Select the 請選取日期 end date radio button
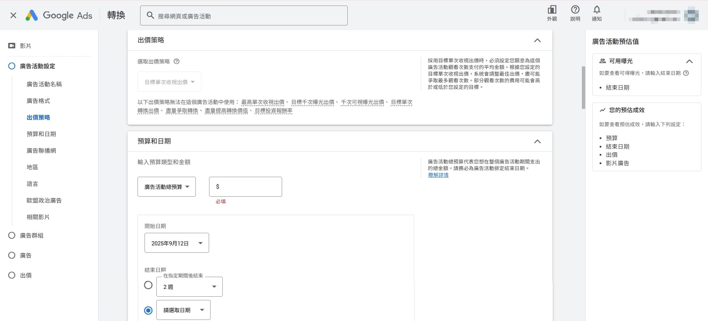The height and width of the screenshot is (321, 708). tap(148, 310)
